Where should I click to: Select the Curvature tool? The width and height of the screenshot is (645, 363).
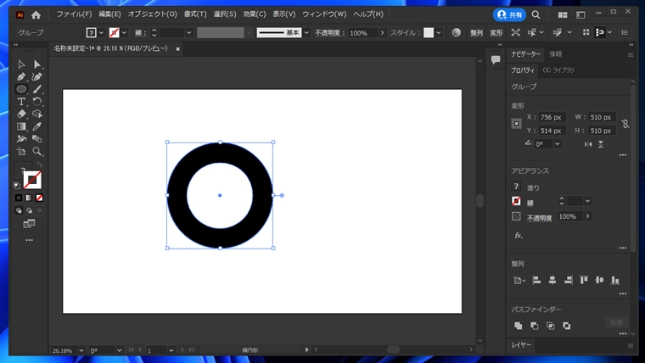tap(37, 77)
